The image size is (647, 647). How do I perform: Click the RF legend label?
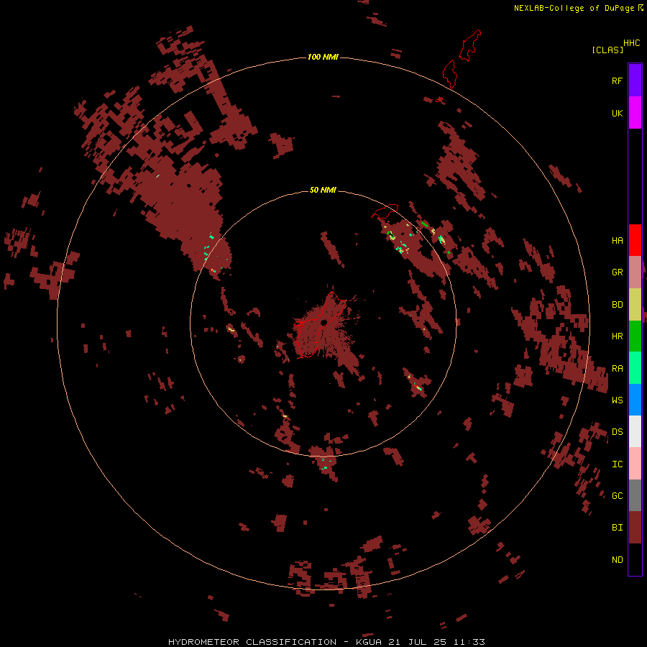point(617,81)
